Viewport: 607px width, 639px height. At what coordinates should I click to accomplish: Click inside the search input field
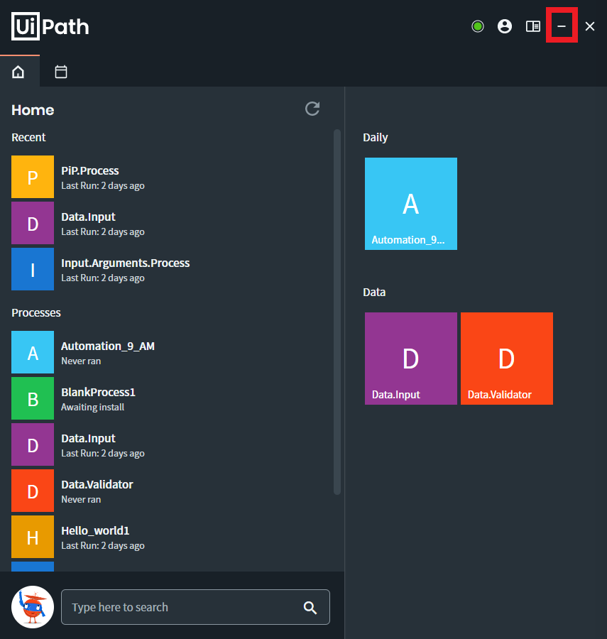(x=177, y=607)
